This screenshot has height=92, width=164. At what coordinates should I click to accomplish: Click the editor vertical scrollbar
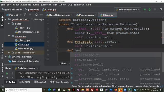point(163,32)
